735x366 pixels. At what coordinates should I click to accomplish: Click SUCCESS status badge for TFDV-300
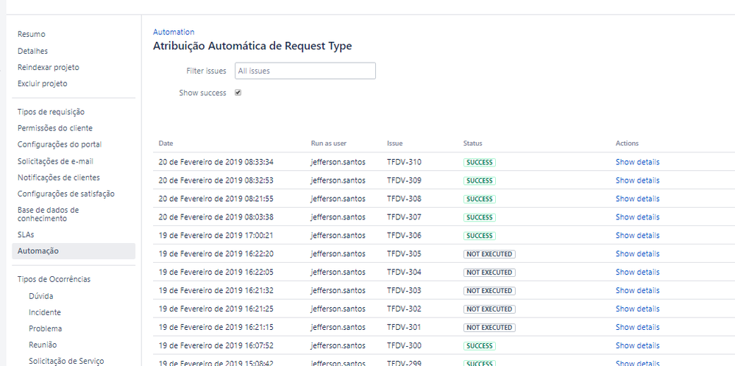pyautogui.click(x=480, y=346)
